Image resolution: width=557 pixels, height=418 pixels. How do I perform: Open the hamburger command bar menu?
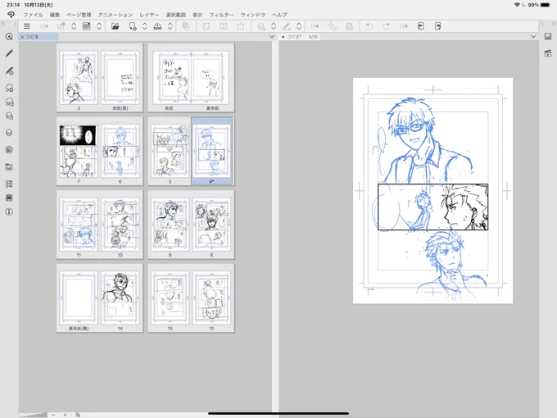(27, 26)
